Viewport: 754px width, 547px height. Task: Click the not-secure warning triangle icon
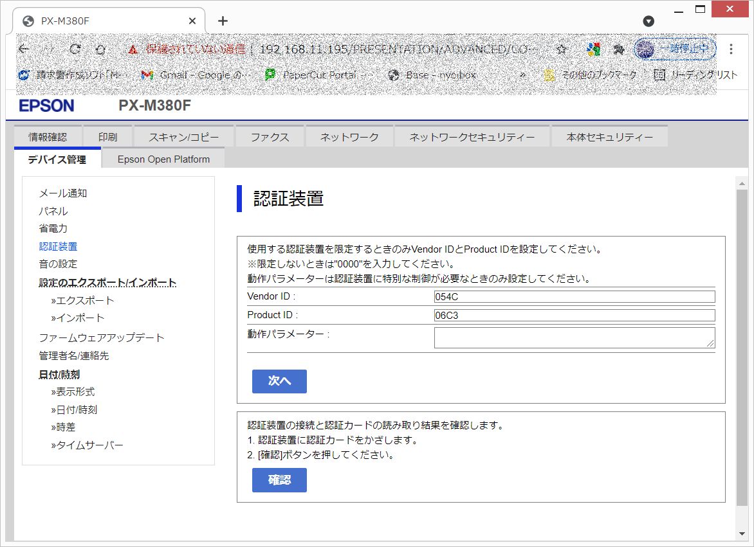point(133,49)
